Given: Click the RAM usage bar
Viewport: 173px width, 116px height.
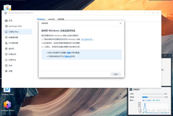Looking at the screenshot, I should [x=153, y=97].
